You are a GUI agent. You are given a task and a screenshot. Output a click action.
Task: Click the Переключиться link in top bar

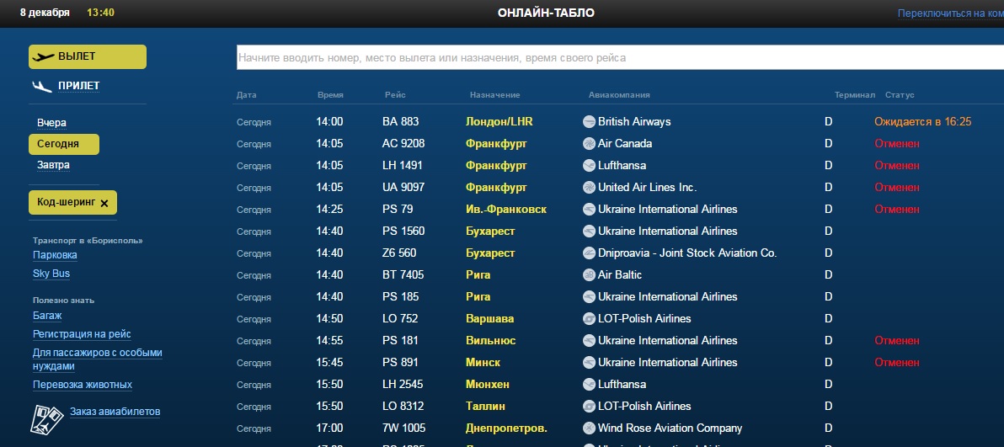tap(949, 13)
